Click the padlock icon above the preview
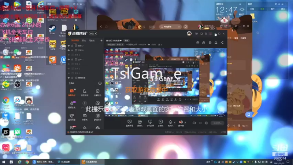The image size is (293, 165). pyautogui.click(x=204, y=43)
